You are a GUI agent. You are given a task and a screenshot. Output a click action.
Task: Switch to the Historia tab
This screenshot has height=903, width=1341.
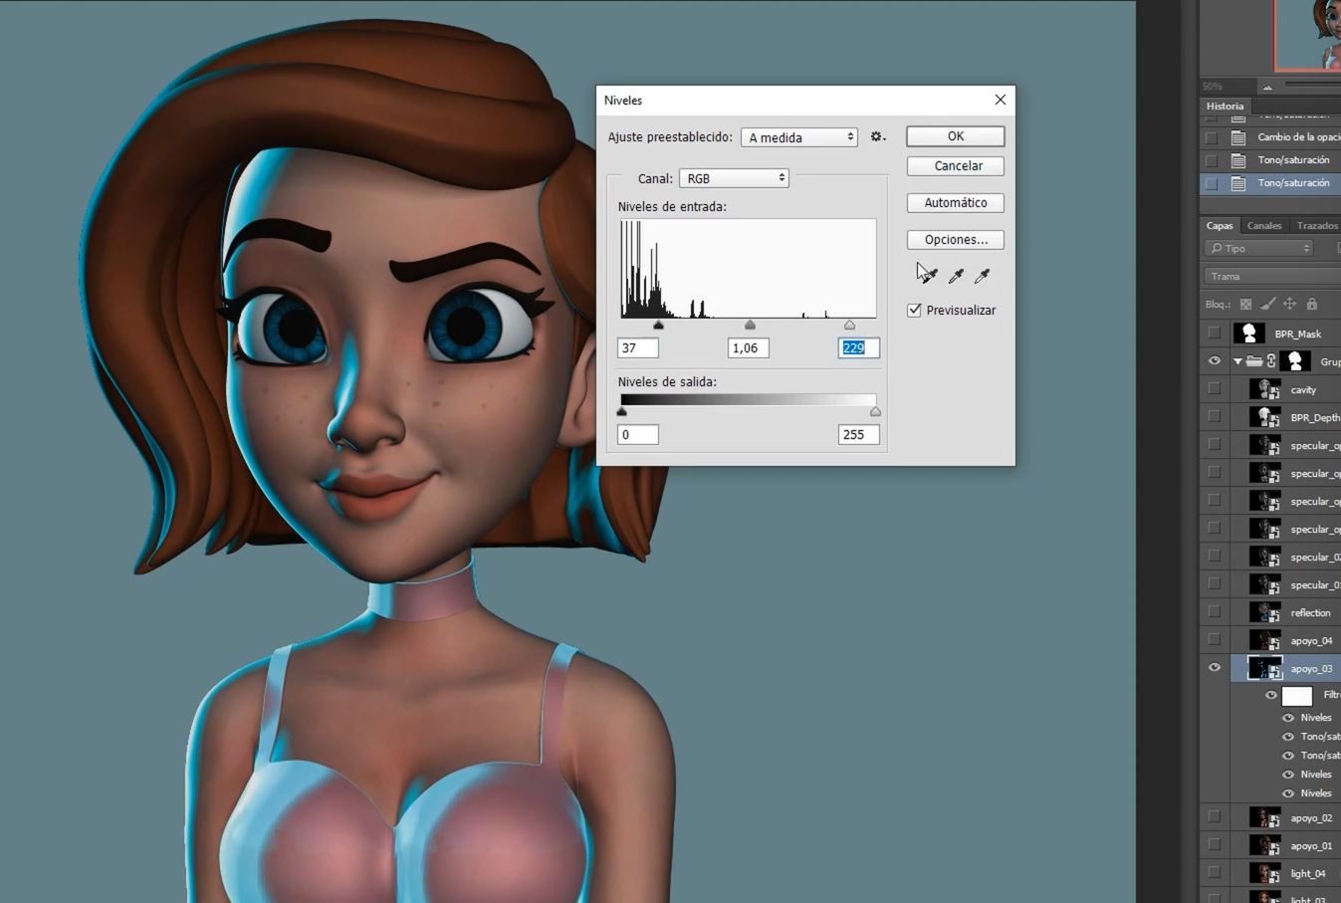1226,106
